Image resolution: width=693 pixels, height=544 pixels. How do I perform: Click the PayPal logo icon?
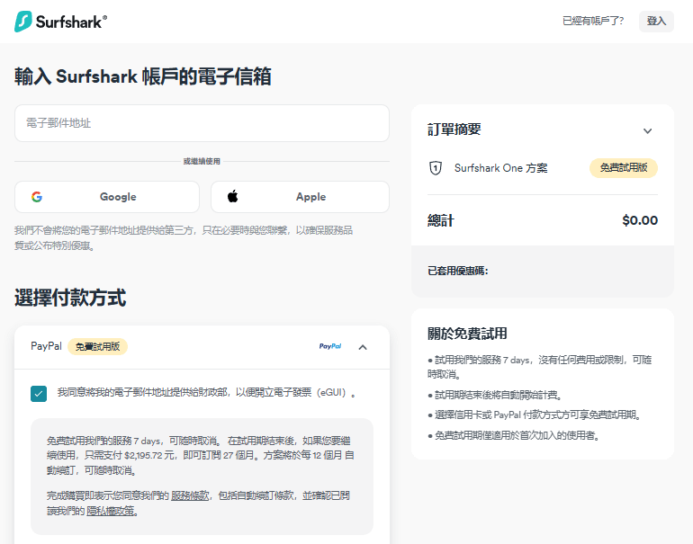330,346
